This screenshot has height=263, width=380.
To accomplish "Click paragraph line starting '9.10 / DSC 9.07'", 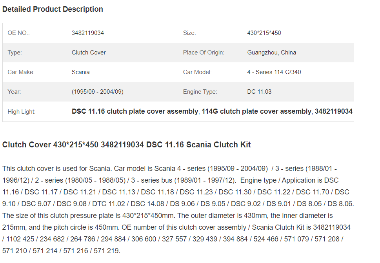I will (x=178, y=204).
